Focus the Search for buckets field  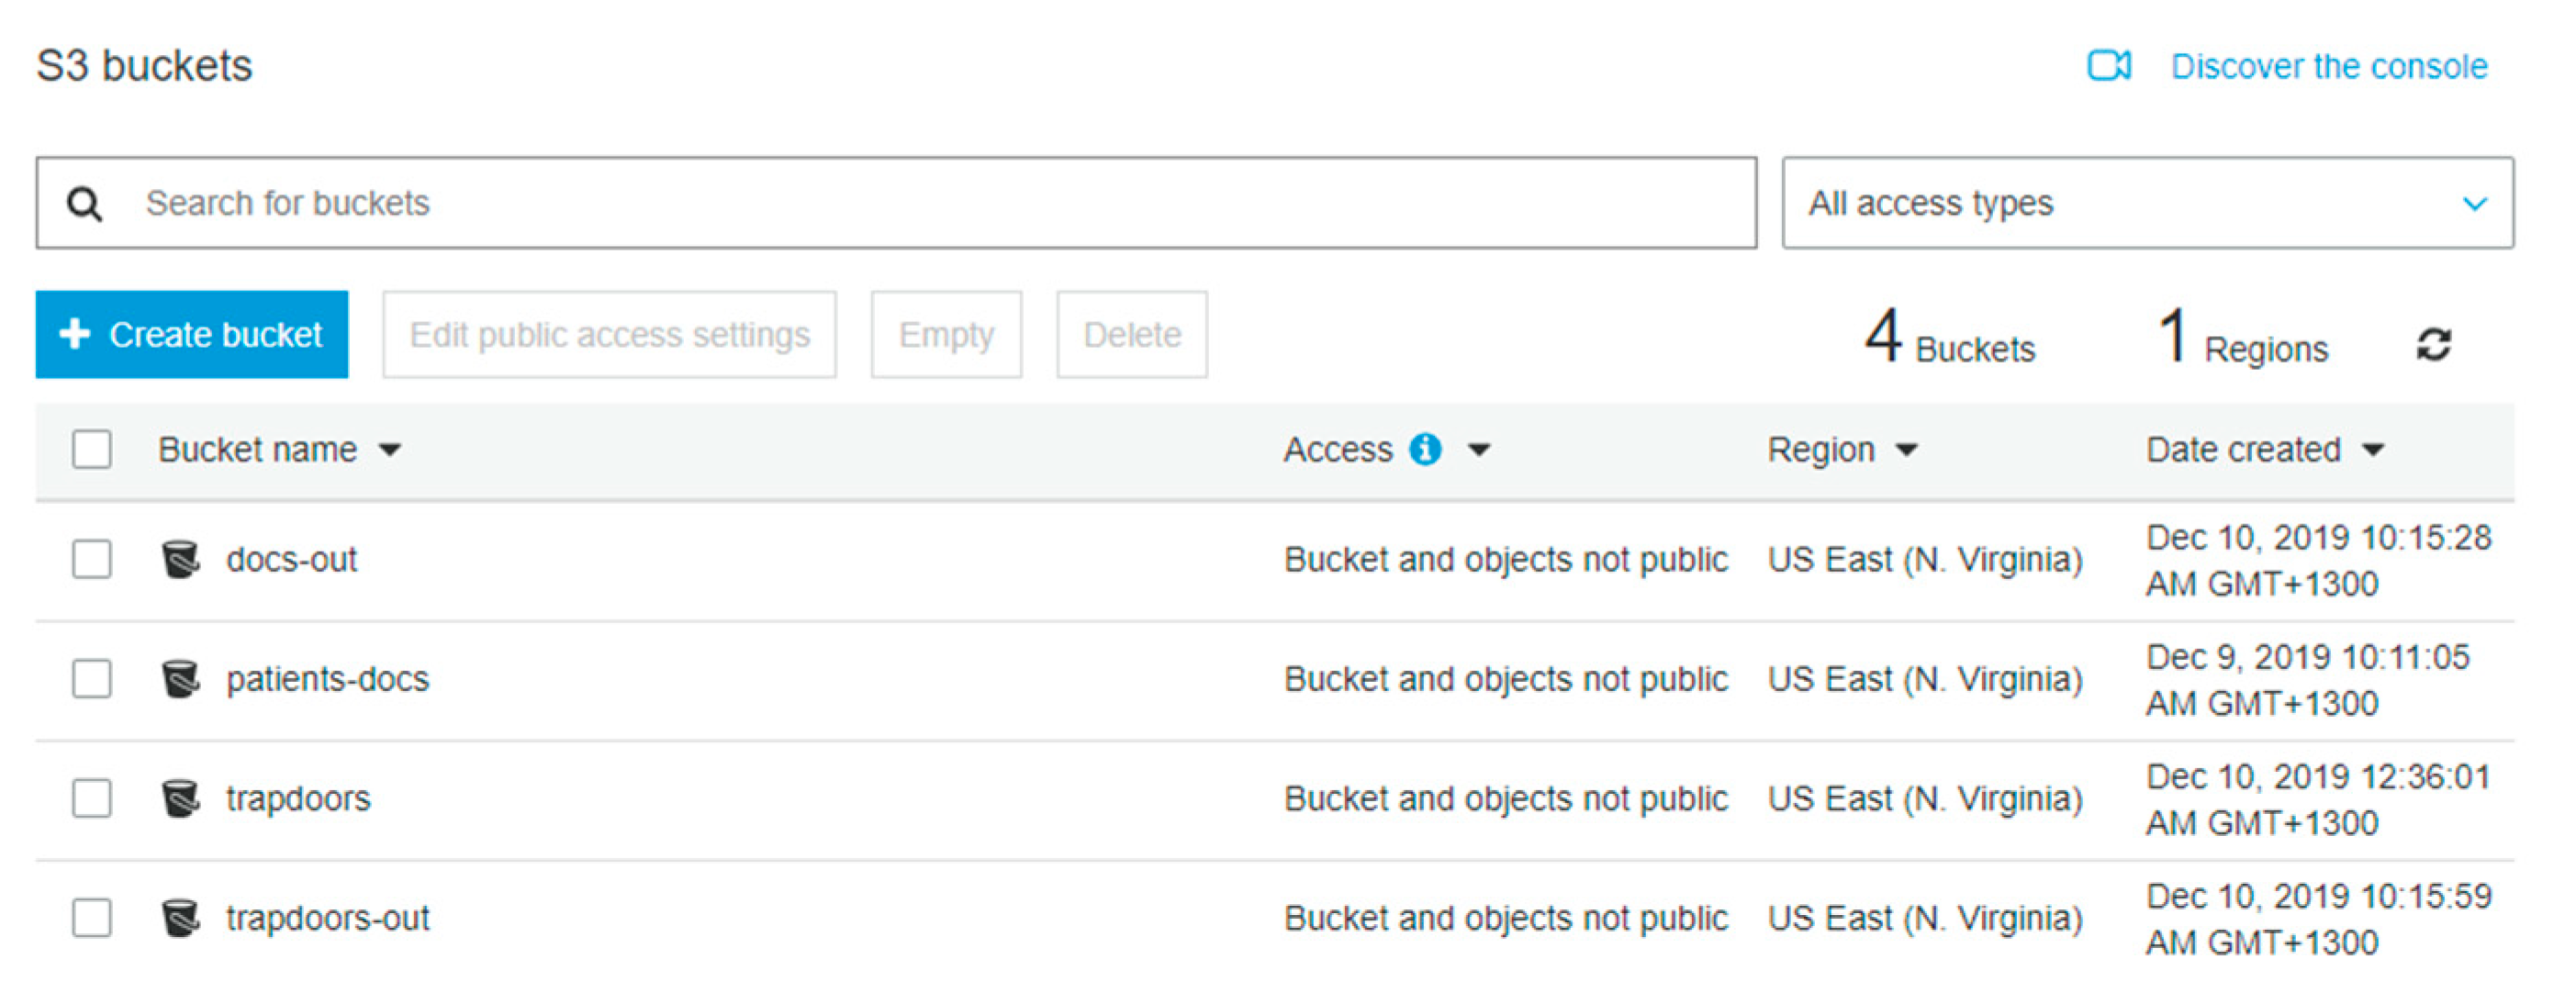click(x=892, y=203)
